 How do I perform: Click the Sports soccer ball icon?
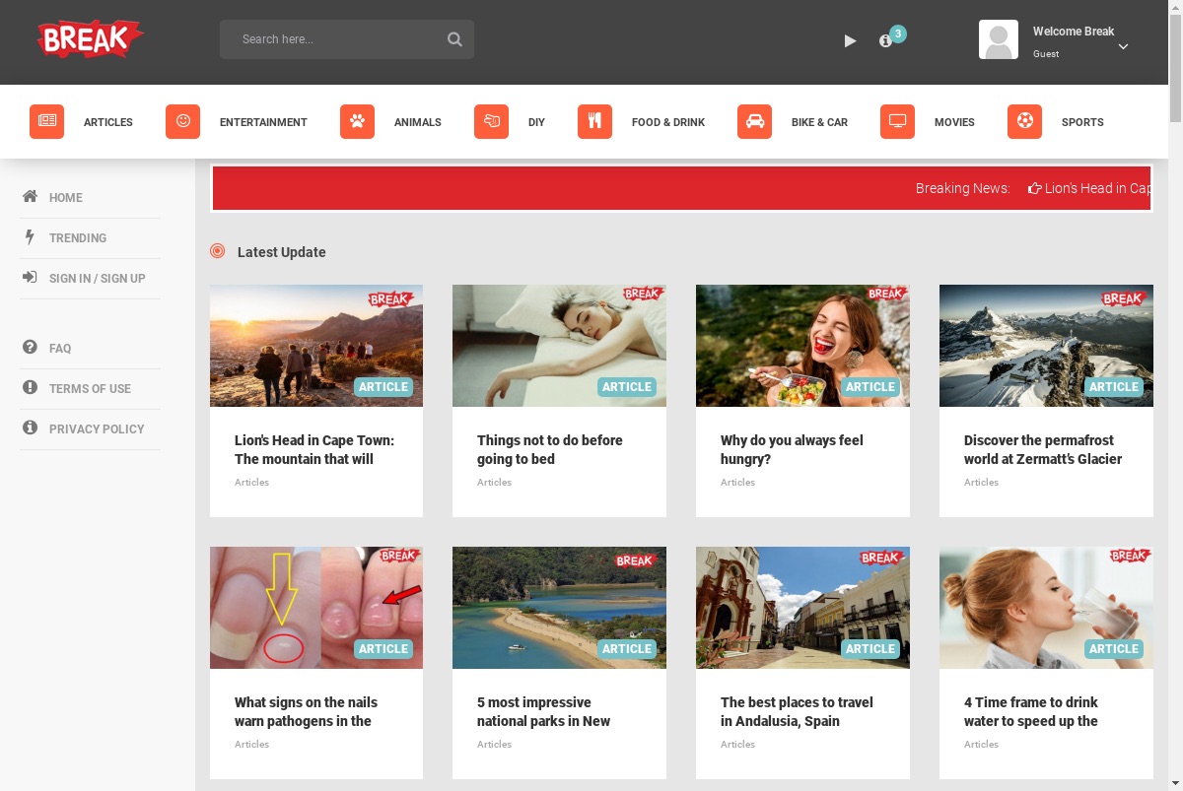(x=1024, y=121)
